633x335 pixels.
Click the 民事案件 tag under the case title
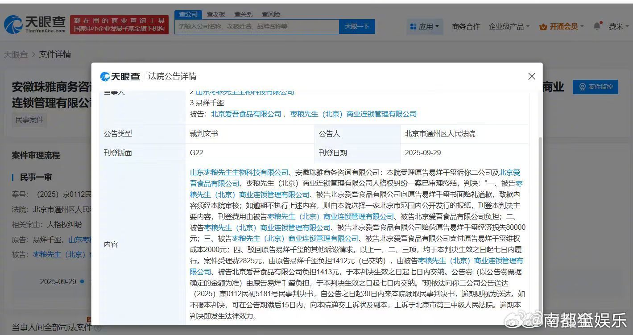tap(29, 120)
